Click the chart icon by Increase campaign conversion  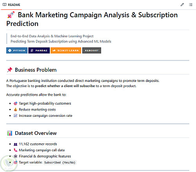(15, 116)
